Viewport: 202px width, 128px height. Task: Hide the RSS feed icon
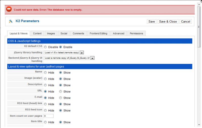click(45, 110)
